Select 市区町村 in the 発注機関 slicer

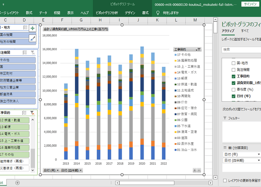(18, 74)
